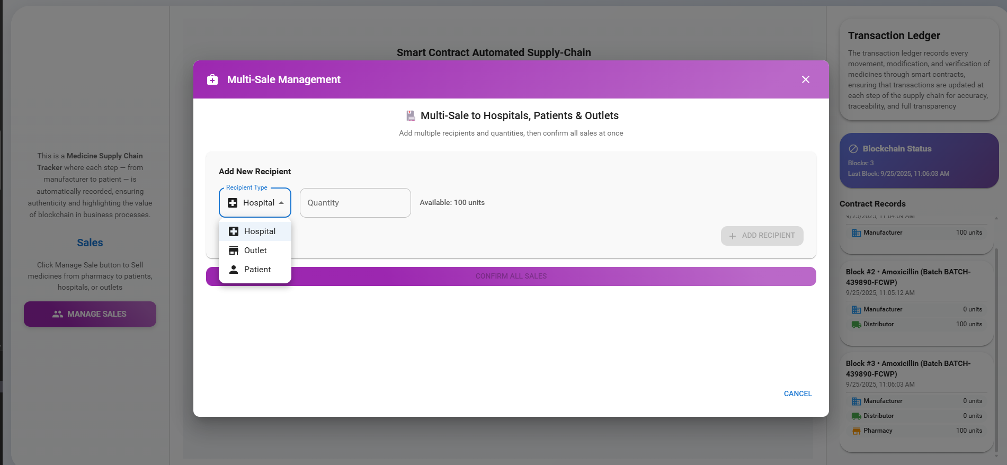The height and width of the screenshot is (465, 1007).
Task: Open the Recipient Type combo box
Action: [255, 203]
